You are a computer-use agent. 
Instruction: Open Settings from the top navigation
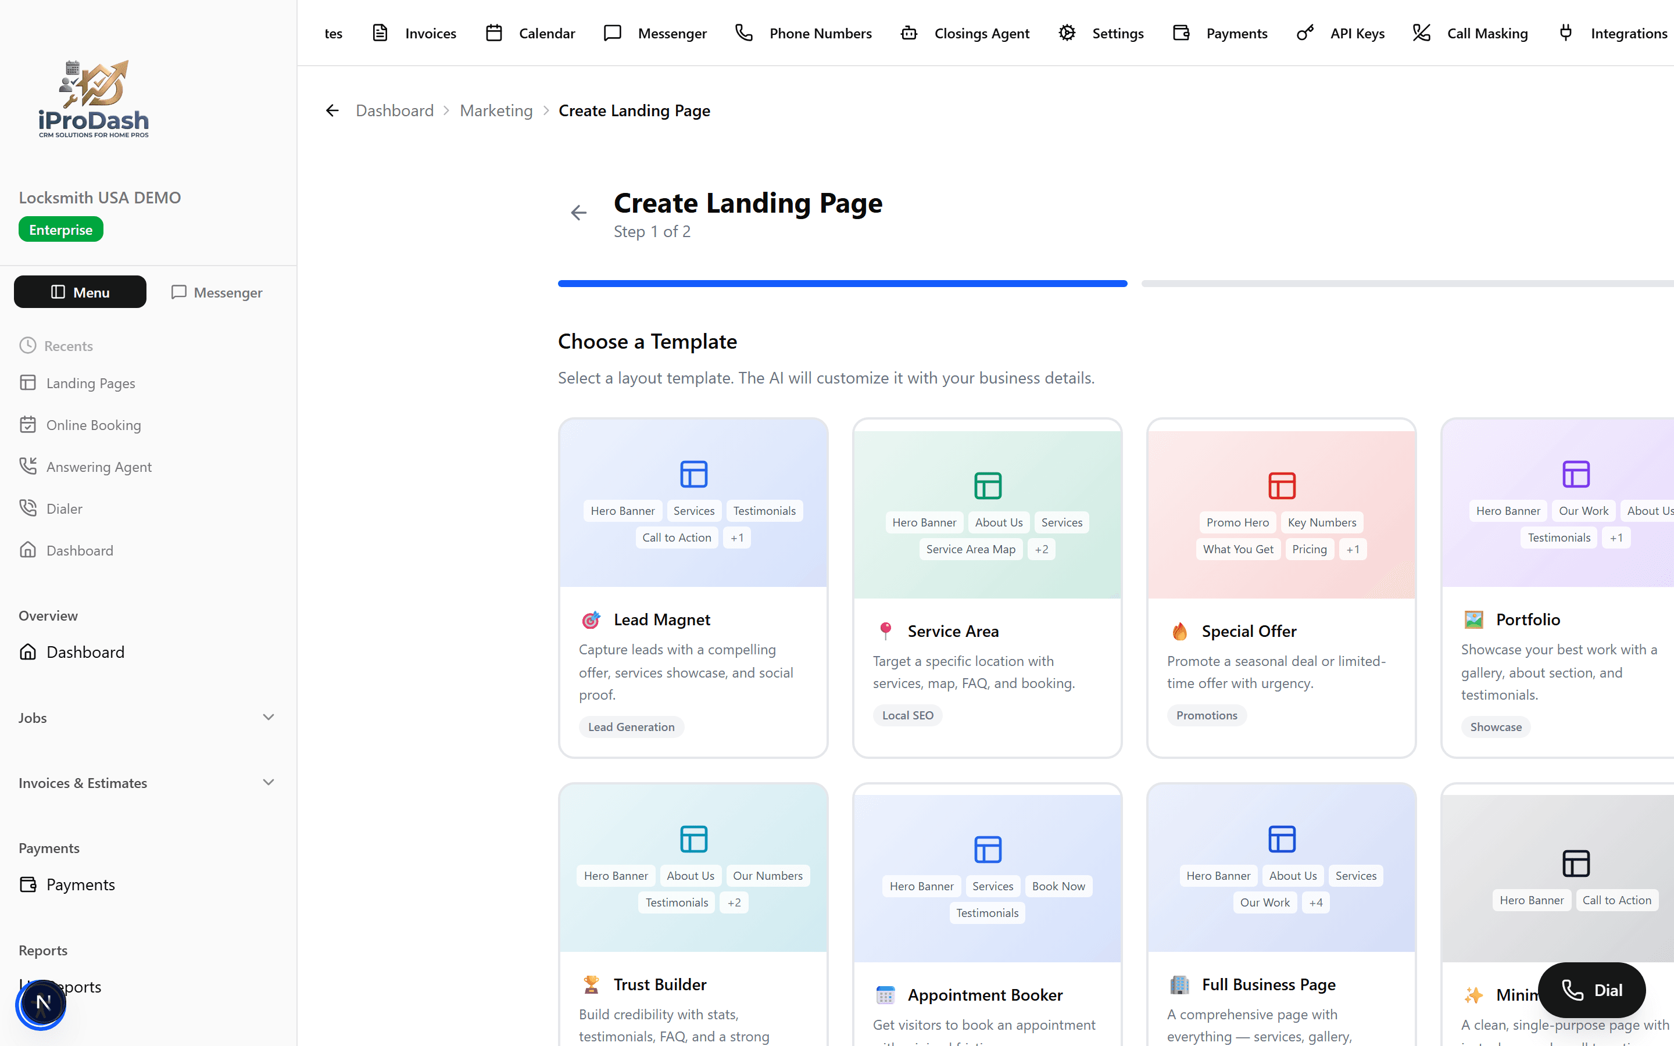pyautogui.click(x=1101, y=33)
